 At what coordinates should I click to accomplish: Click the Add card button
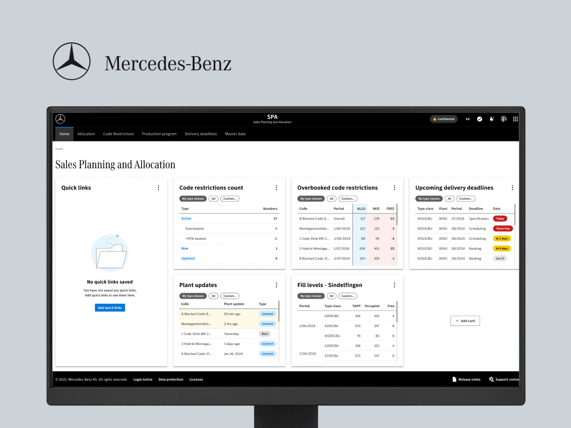pyautogui.click(x=465, y=321)
